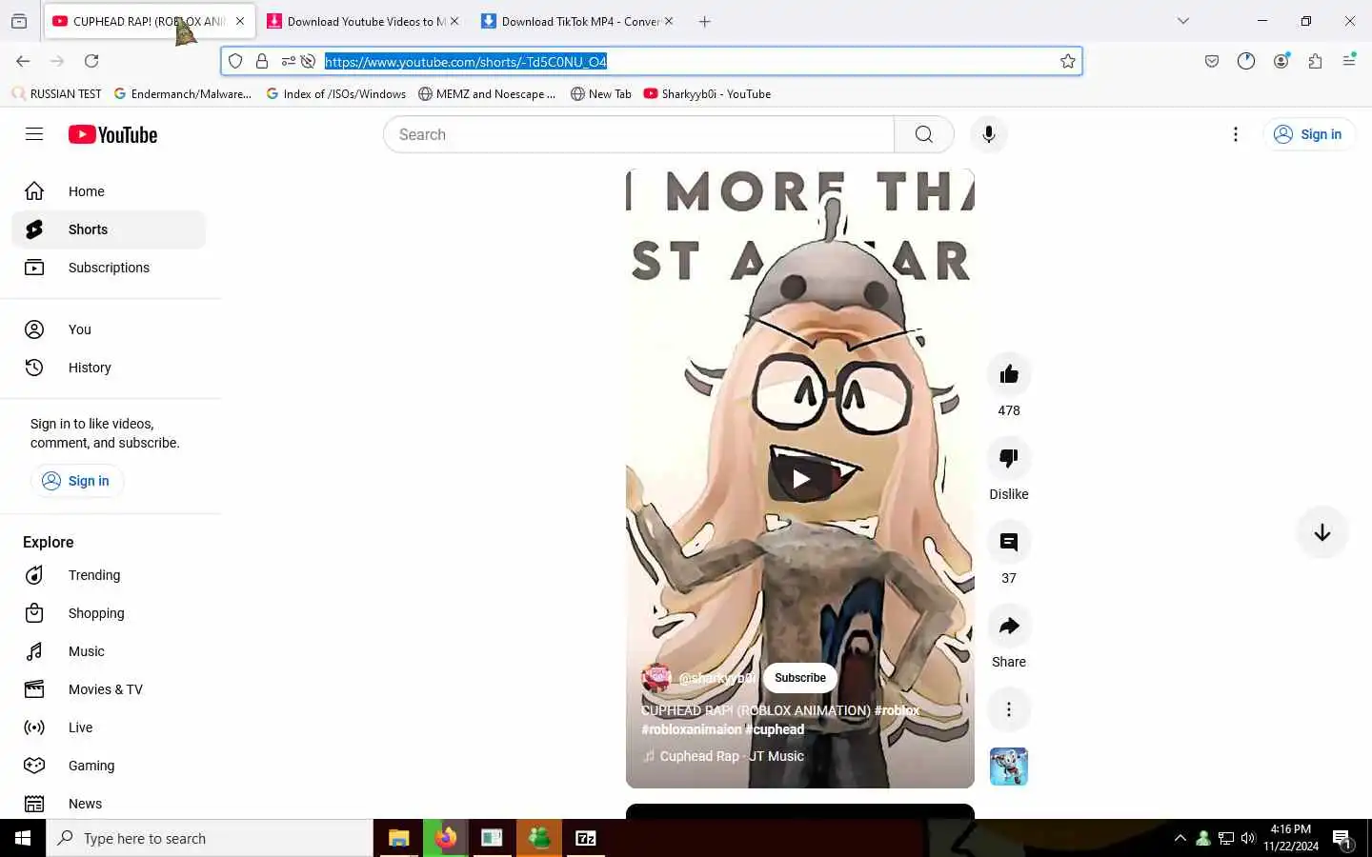1372x857 pixels.
Task: Open Sharkyyb0i - YouTube bookmark
Action: coord(708,94)
